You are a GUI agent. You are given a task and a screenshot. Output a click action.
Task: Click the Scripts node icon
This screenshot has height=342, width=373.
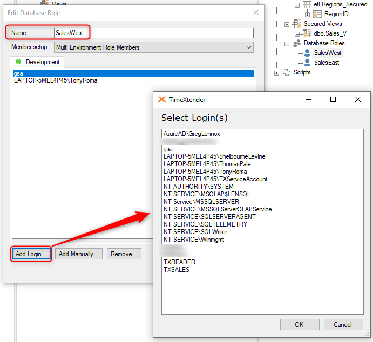(287, 72)
